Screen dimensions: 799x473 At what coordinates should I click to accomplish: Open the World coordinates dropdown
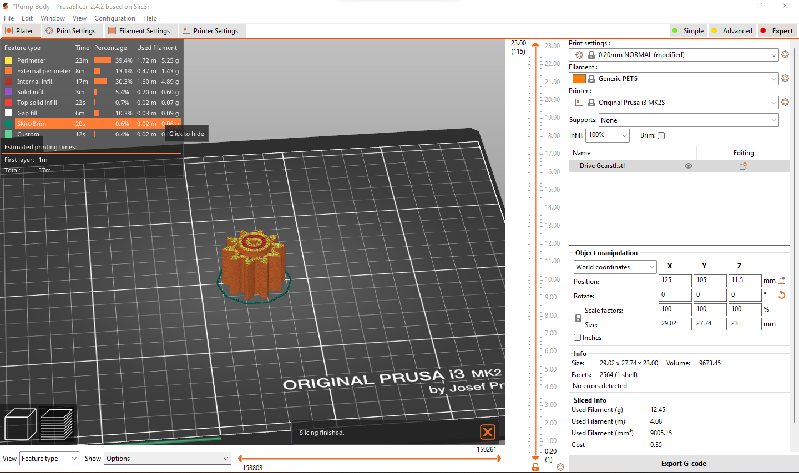pyautogui.click(x=615, y=267)
